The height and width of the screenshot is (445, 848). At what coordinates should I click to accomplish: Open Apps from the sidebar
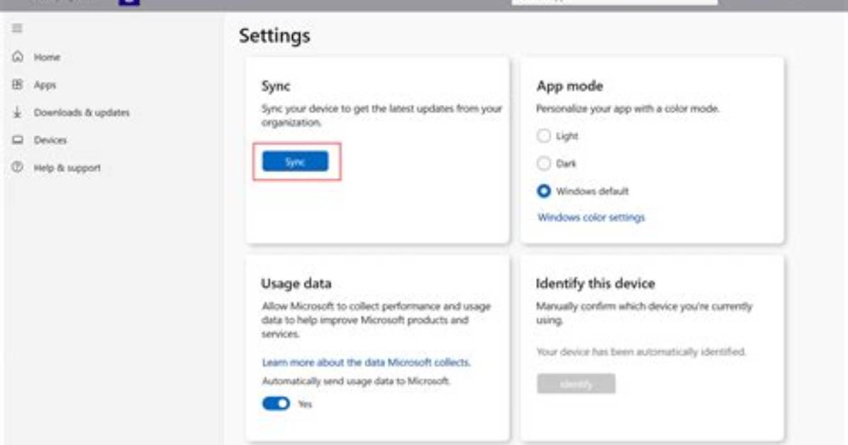(45, 85)
